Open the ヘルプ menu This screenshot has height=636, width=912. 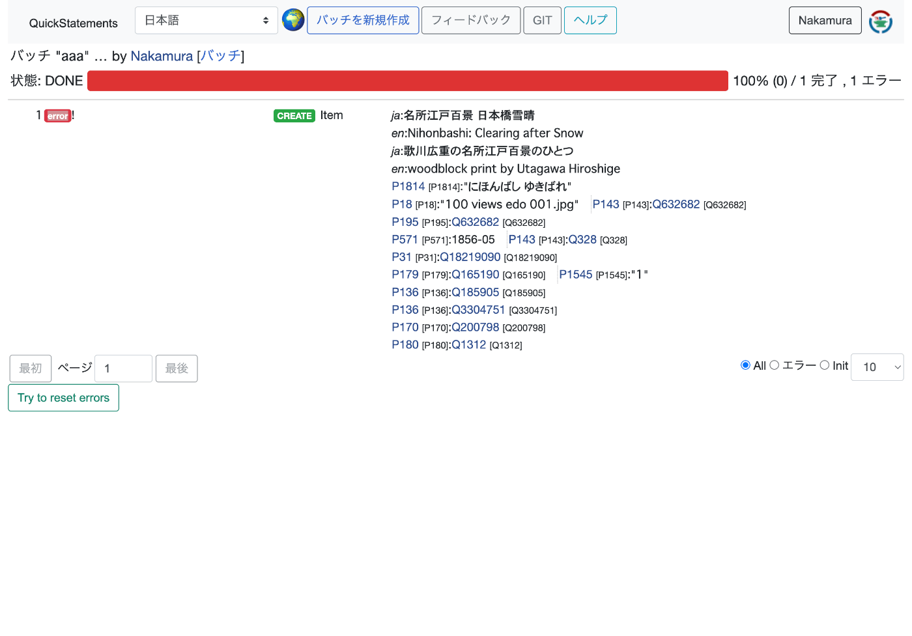[x=590, y=20]
